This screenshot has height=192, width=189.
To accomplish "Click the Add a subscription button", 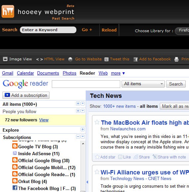I will tap(26, 95).
